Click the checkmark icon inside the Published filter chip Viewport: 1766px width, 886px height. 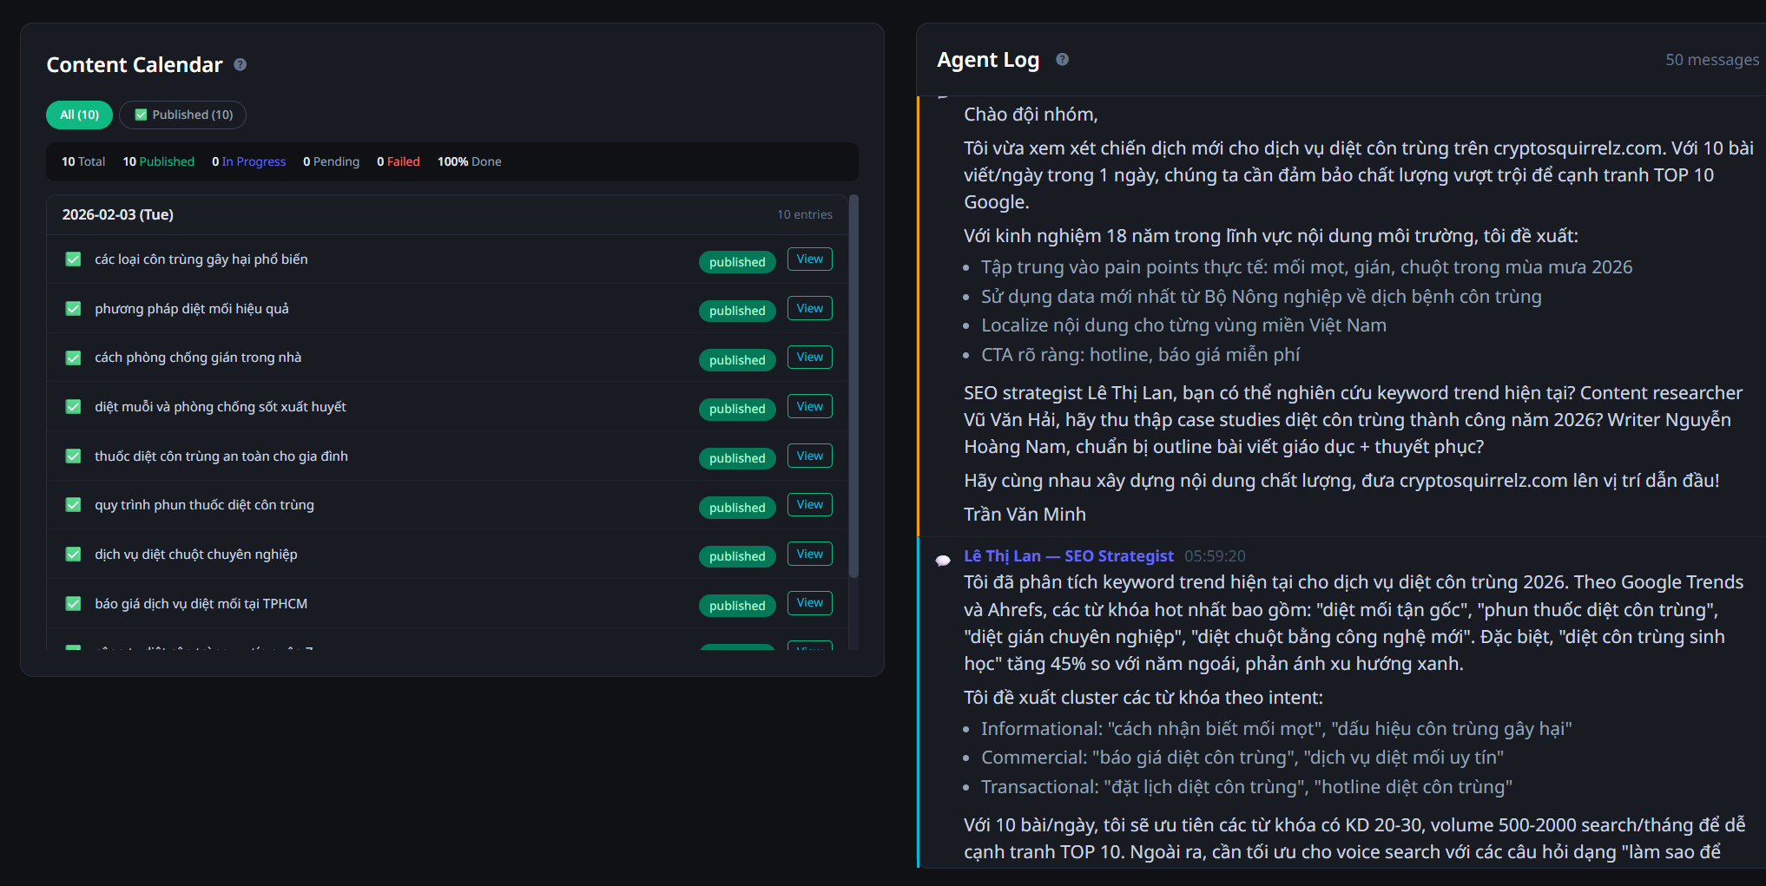tap(141, 114)
